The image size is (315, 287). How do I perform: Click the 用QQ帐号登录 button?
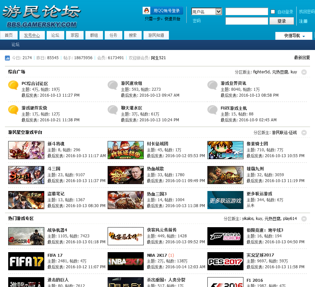tap(163, 11)
